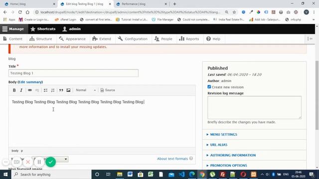Image resolution: width=319 pixels, height=179 pixels.
Task: Bookmark this page with the star
Action: click(234, 12)
